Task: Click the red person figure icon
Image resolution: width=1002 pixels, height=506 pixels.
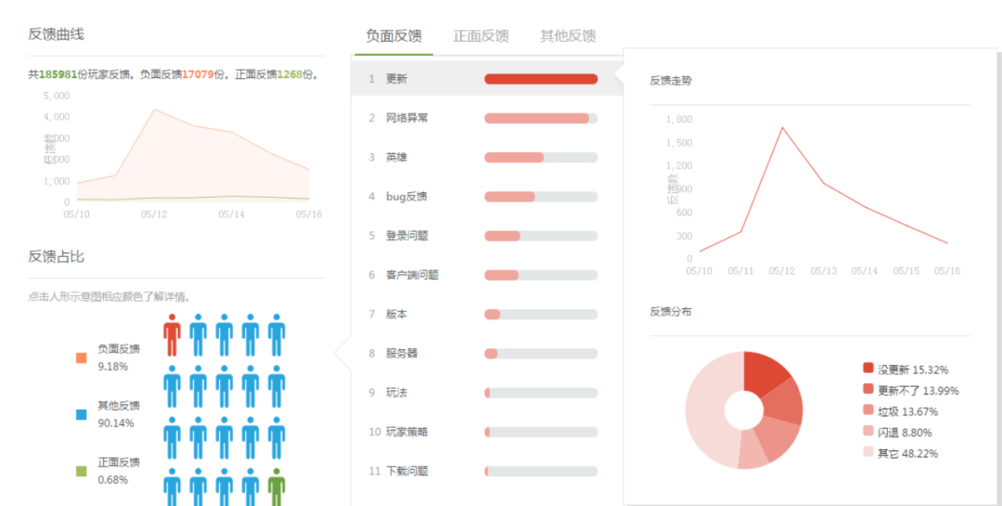Action: tap(172, 335)
